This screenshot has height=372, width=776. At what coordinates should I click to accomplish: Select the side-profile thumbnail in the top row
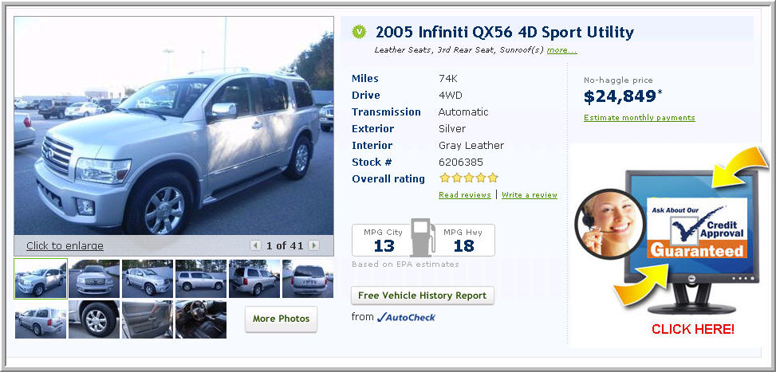click(201, 279)
